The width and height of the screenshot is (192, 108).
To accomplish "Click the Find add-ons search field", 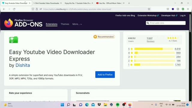I will [166, 23].
